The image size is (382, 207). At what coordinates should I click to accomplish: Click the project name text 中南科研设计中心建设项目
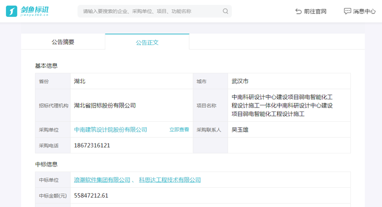pos(265,97)
